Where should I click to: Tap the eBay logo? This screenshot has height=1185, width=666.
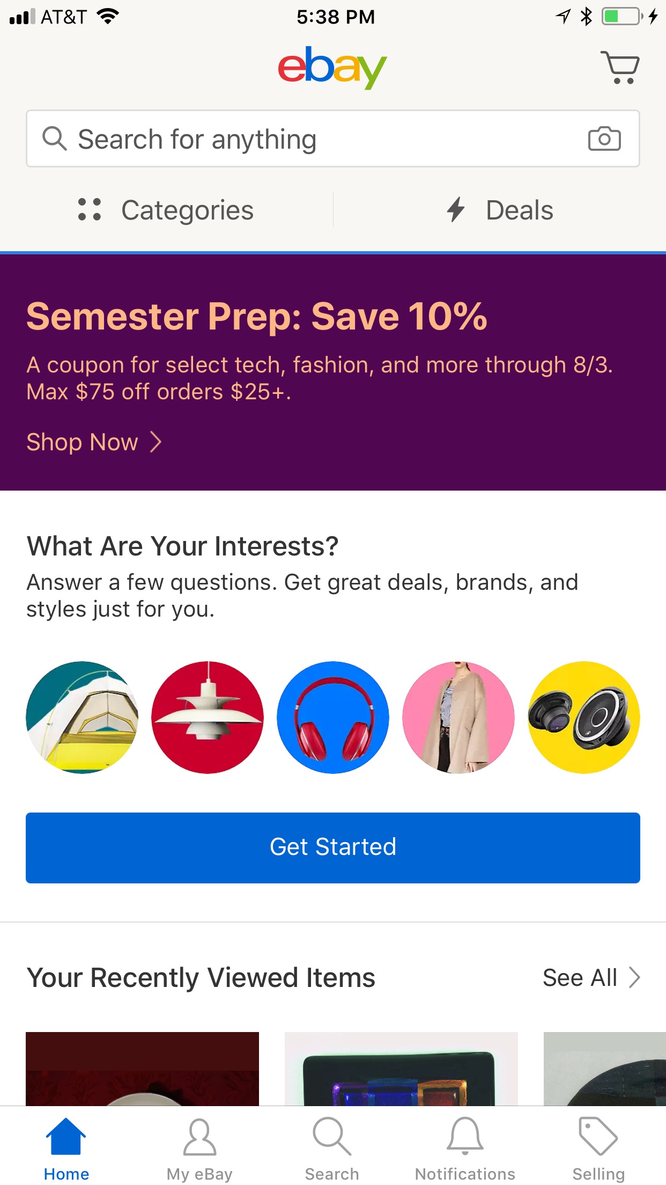332,68
